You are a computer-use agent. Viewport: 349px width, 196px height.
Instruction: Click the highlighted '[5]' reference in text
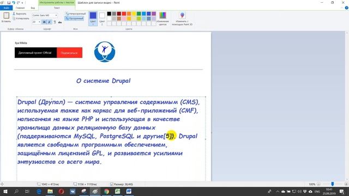click(x=169, y=136)
